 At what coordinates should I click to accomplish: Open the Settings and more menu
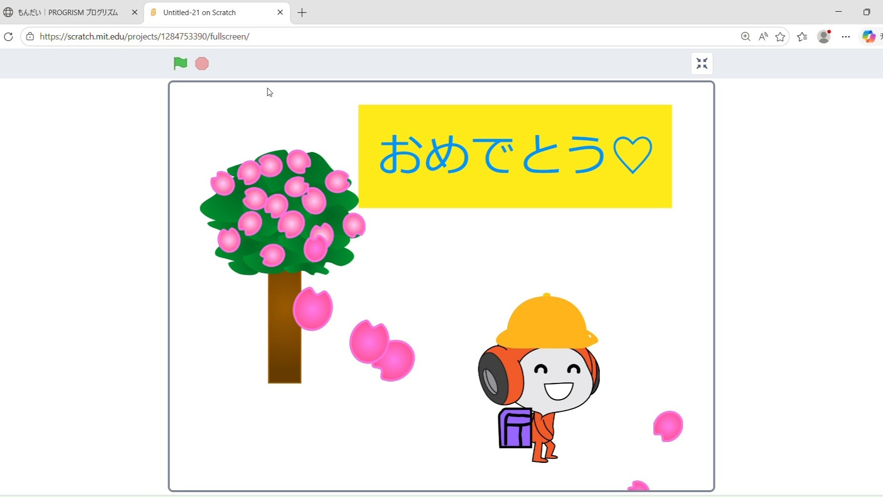(x=845, y=37)
